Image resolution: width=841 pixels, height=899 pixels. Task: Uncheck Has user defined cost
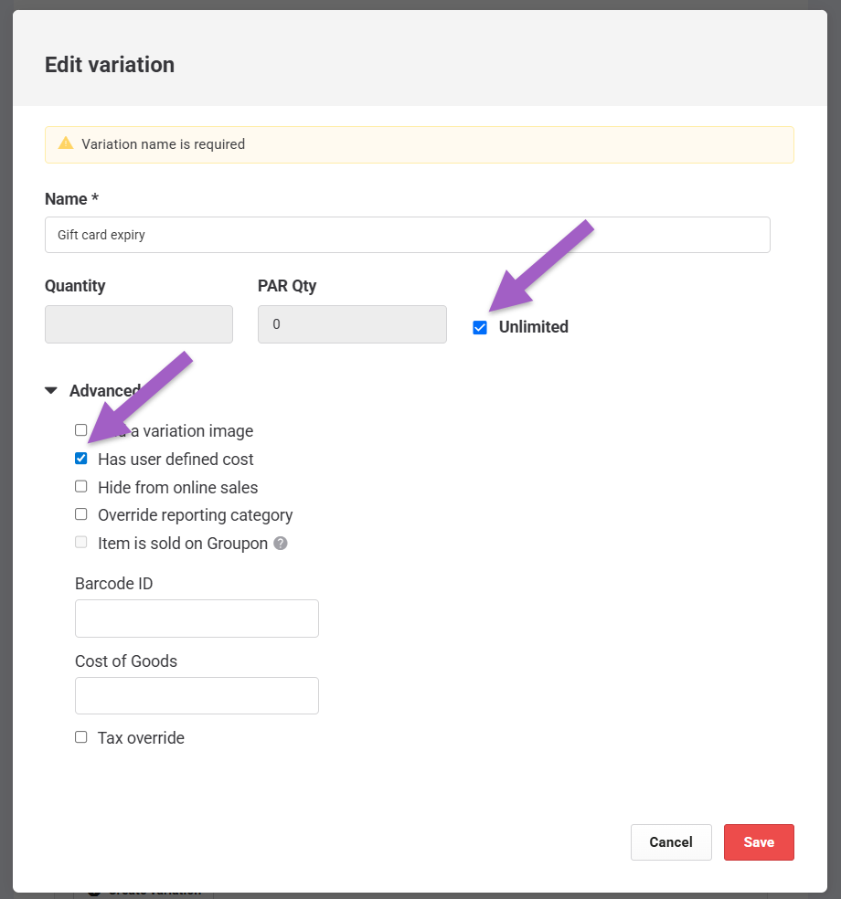(81, 459)
